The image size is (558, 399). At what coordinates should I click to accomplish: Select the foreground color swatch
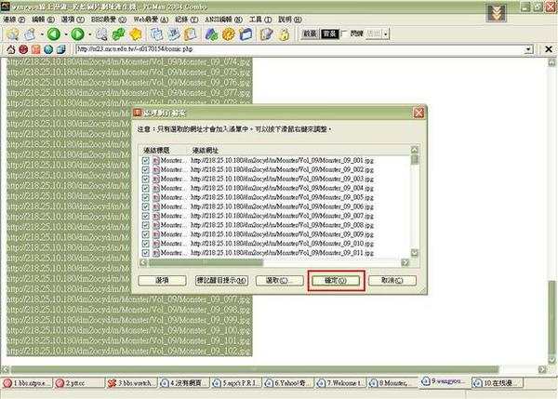310,33
